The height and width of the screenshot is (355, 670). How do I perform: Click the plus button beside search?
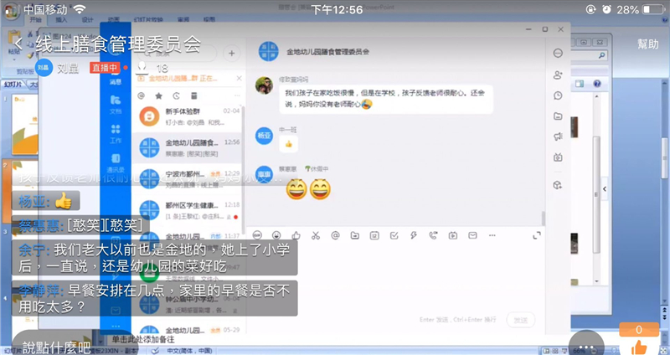(x=232, y=54)
